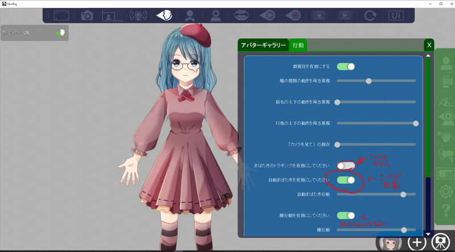Click the 口角の上下の動きを両方重視 slider handle
Viewport: 455px width, 252px height.
pyautogui.click(x=416, y=123)
